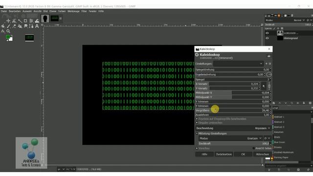Toggle Eingabe umbrechen checkbox

pyautogui.click(x=197, y=123)
